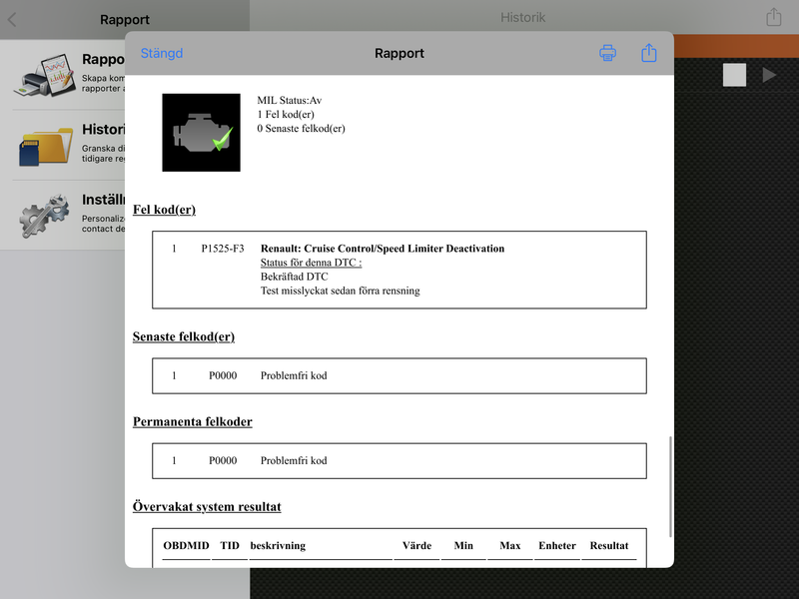Viewport: 799px width, 599px height.
Task: Close the report with Stängd
Action: click(162, 53)
